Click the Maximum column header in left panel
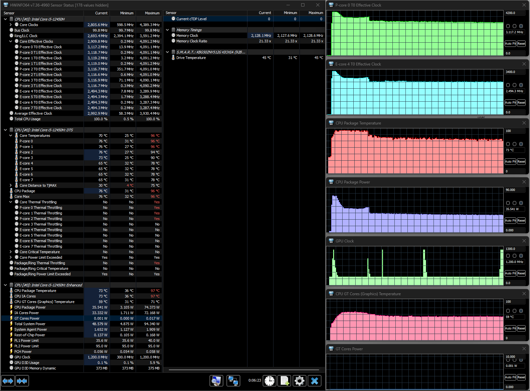 click(149, 13)
